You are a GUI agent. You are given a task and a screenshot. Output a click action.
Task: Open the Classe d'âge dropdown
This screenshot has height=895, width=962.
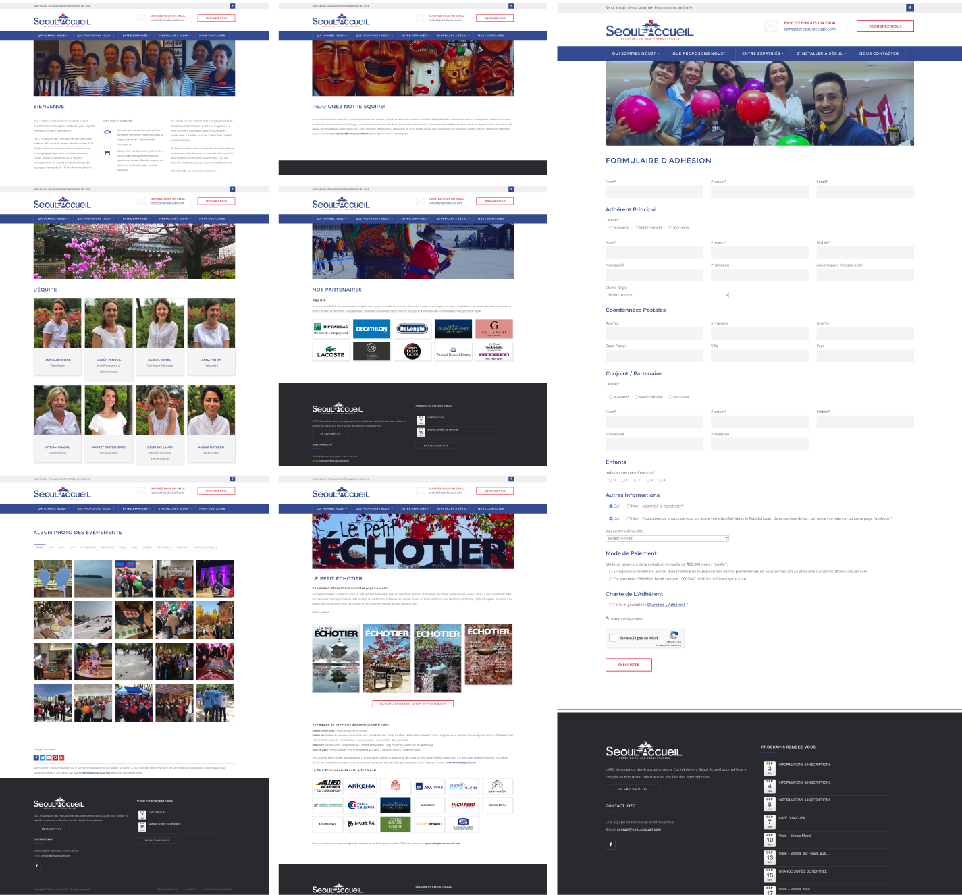pos(667,295)
